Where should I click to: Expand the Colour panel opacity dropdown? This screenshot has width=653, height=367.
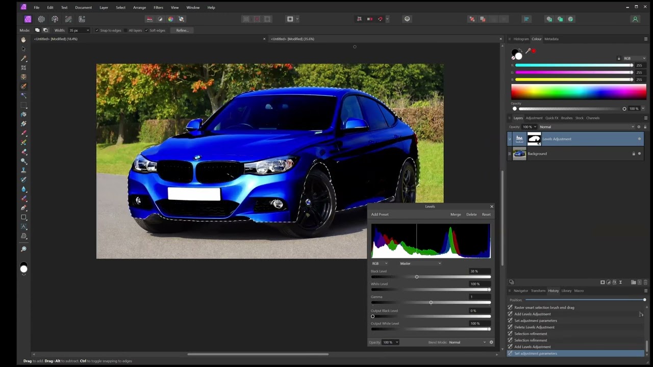[643, 108]
